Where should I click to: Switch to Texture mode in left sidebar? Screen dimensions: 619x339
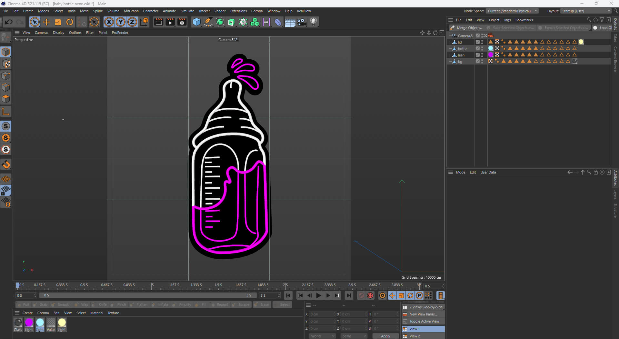point(6,64)
